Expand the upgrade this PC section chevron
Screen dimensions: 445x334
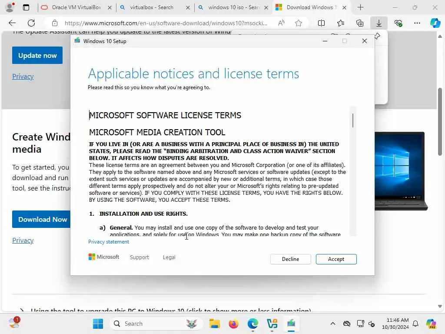pyautogui.click(x=22, y=310)
